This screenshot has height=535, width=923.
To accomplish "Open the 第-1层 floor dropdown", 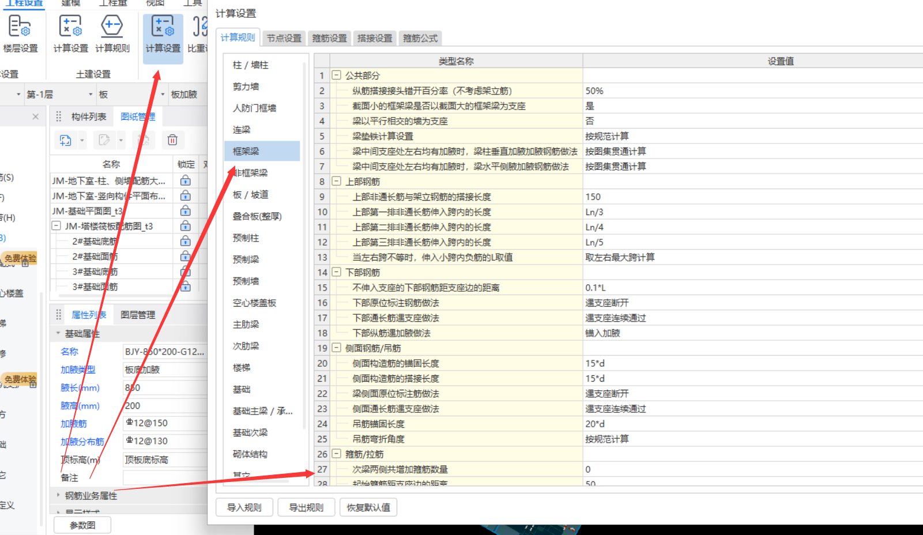I will 91,95.
